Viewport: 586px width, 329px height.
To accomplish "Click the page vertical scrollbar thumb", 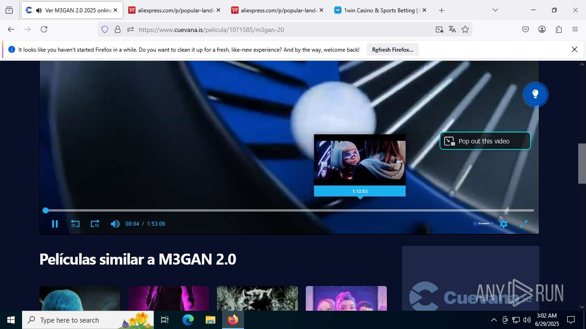I will click(x=582, y=164).
